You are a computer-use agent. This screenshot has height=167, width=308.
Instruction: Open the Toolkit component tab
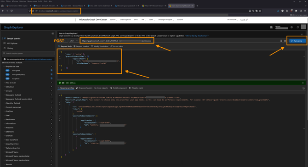pos(118,88)
